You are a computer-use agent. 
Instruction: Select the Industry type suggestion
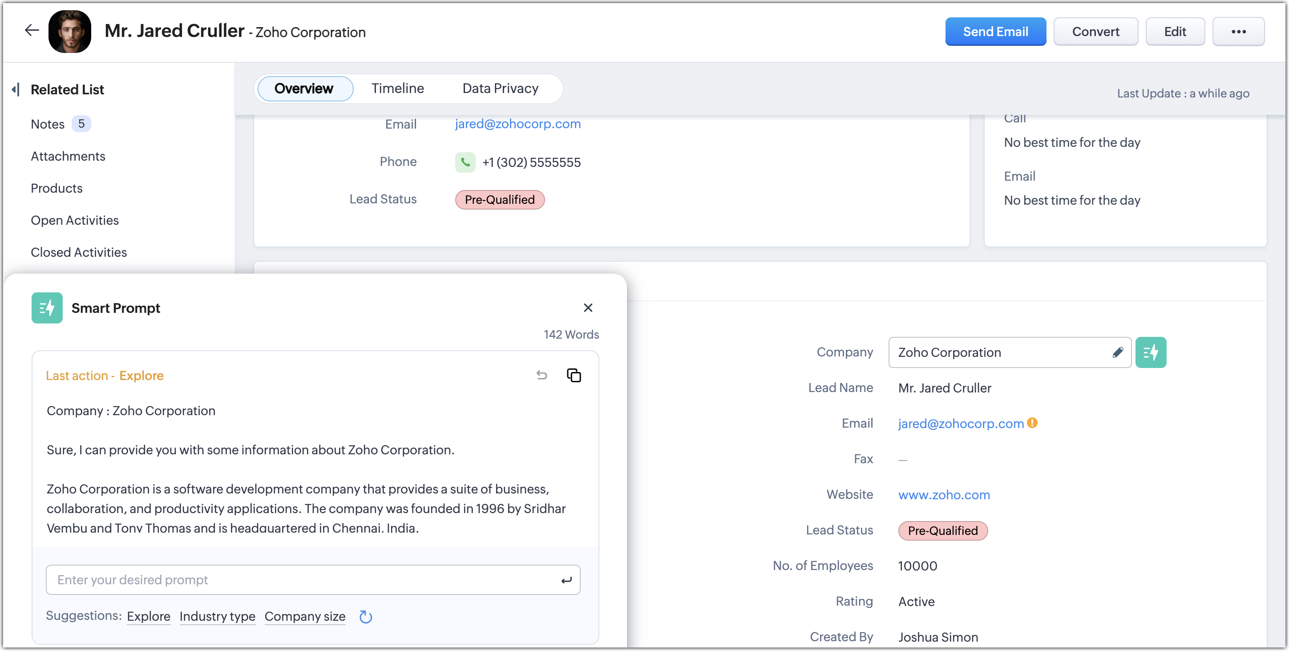(x=217, y=616)
